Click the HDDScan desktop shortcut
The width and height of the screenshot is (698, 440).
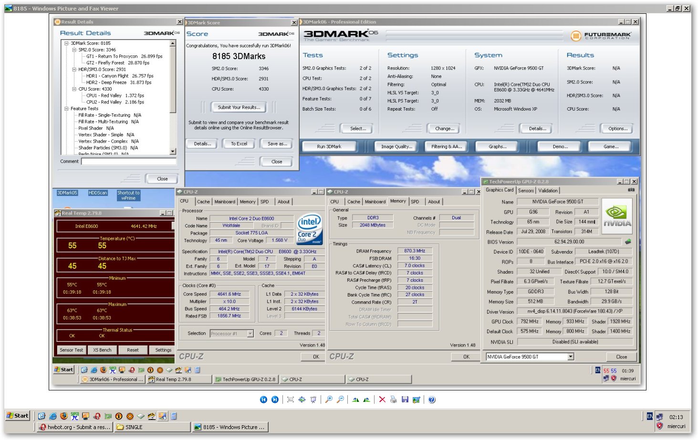pyautogui.click(x=98, y=193)
